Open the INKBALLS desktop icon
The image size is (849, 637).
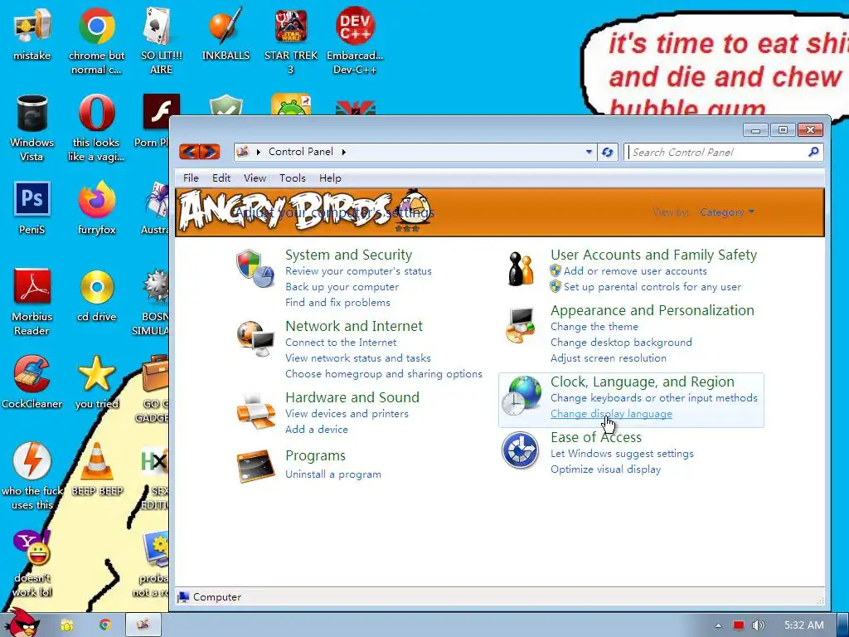226,33
